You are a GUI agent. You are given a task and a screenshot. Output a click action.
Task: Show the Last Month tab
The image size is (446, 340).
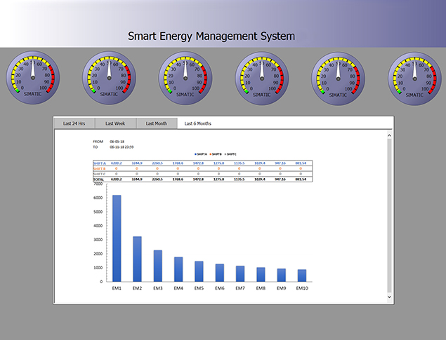(x=157, y=123)
